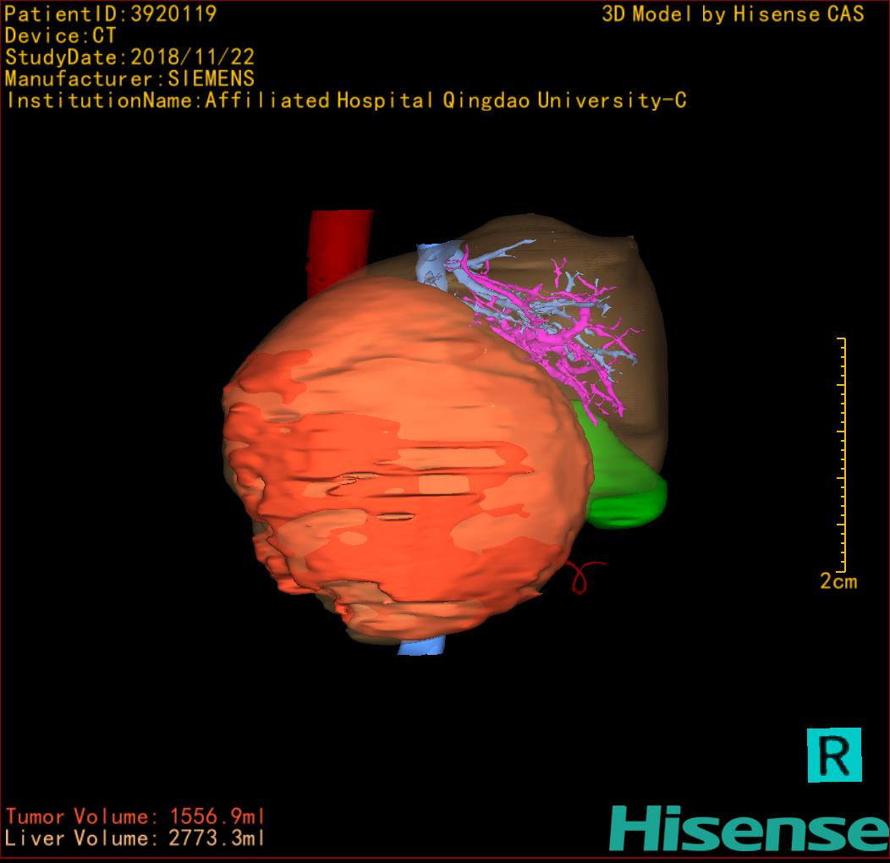The width and height of the screenshot is (890, 863).
Task: Click the InstitutionName overlay text
Action: point(345,101)
